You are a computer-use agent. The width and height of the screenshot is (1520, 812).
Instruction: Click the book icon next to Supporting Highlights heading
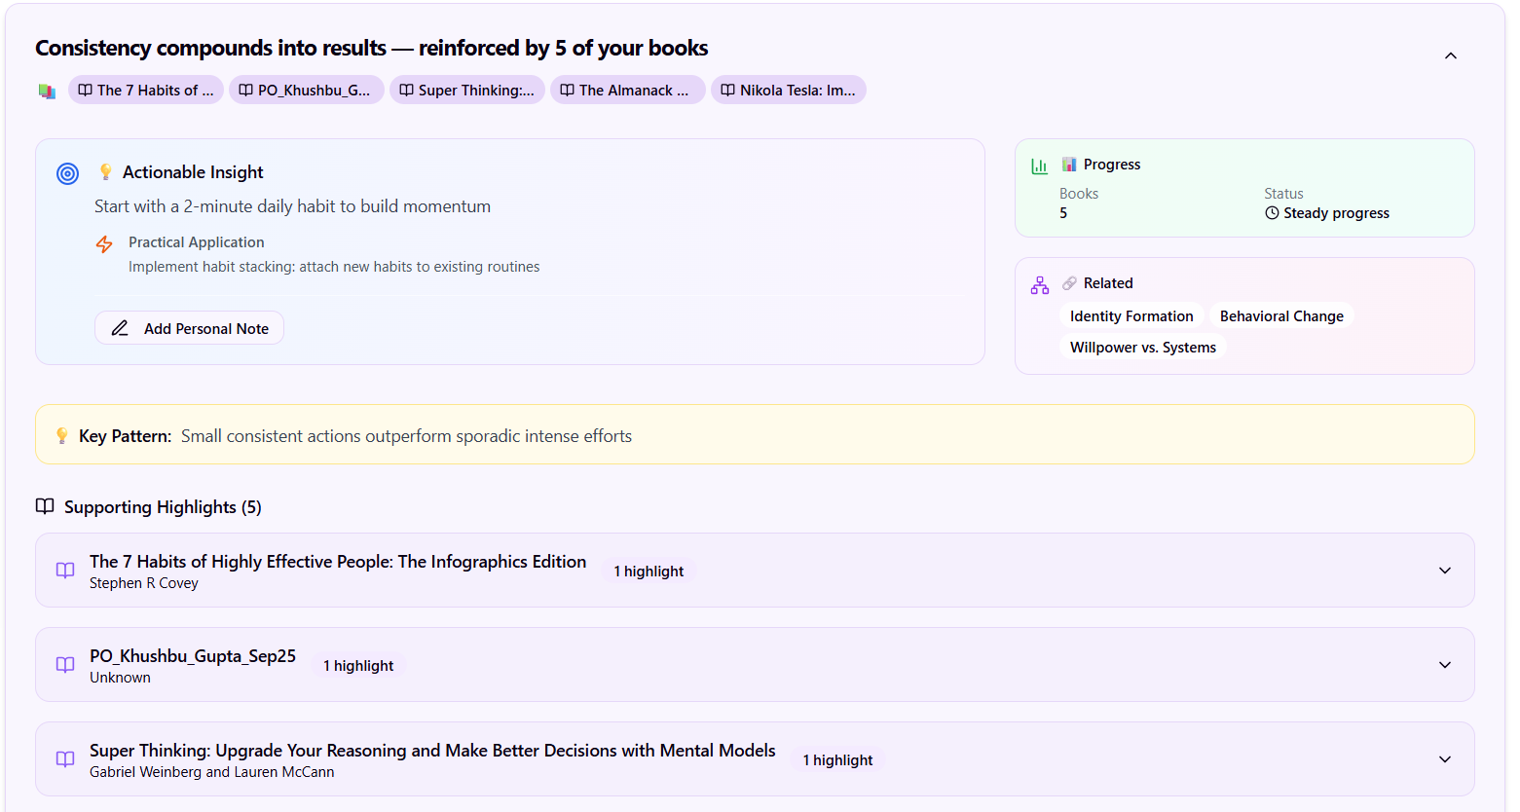coord(43,506)
